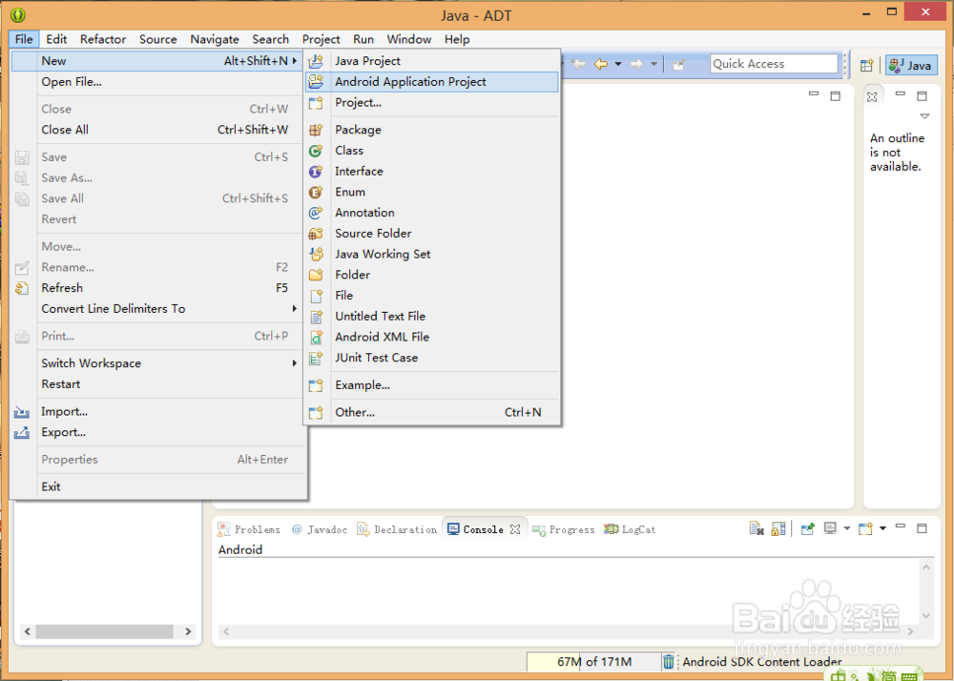This screenshot has height=681, width=954.
Task: Open back navigation history dropdown arrow
Action: (x=618, y=64)
